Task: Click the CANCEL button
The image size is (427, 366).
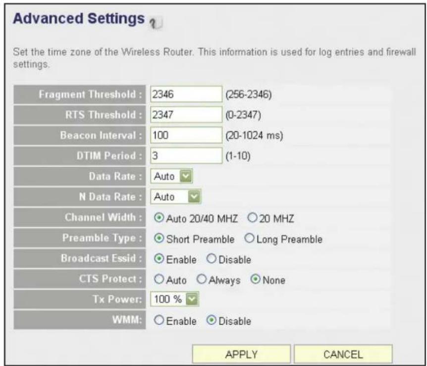Action: [343, 354]
